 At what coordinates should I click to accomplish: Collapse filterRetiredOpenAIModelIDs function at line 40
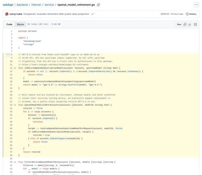tap(15, 162)
